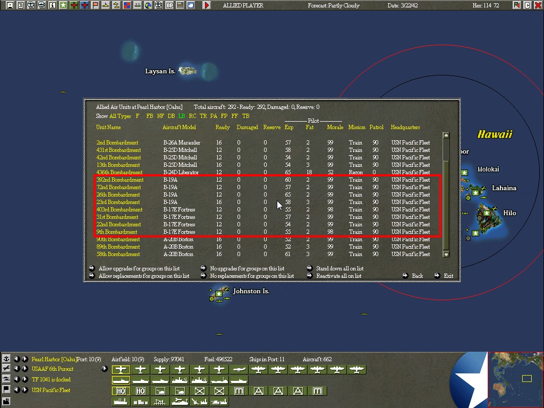The image size is (544, 408).
Task: Go to next task force beside TF 1041
Action: pos(24,379)
